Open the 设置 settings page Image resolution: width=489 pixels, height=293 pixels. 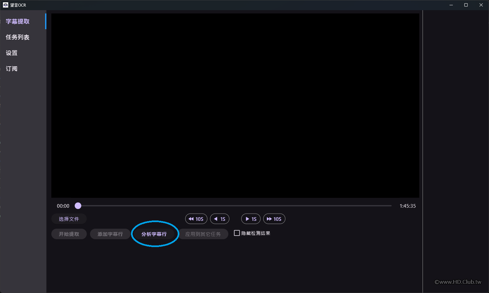point(12,53)
